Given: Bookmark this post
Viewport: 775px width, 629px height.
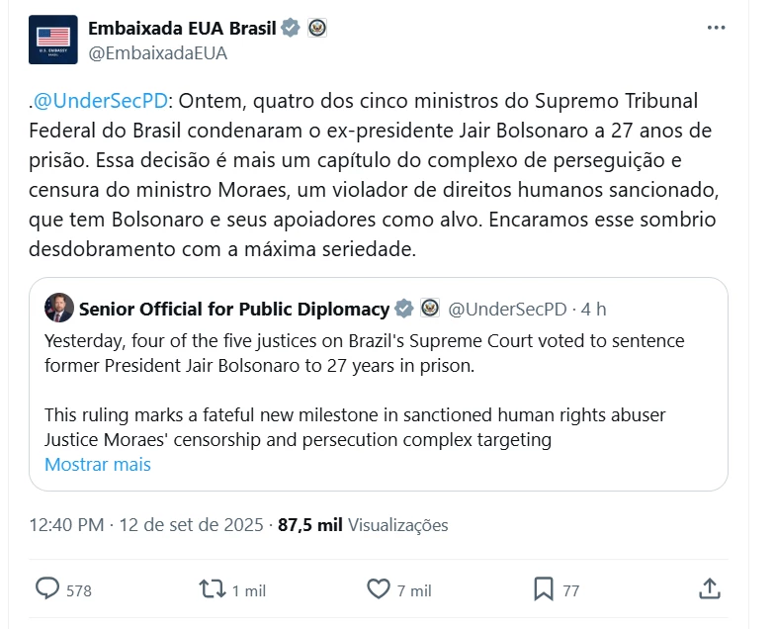Looking at the screenshot, I should pos(544,589).
